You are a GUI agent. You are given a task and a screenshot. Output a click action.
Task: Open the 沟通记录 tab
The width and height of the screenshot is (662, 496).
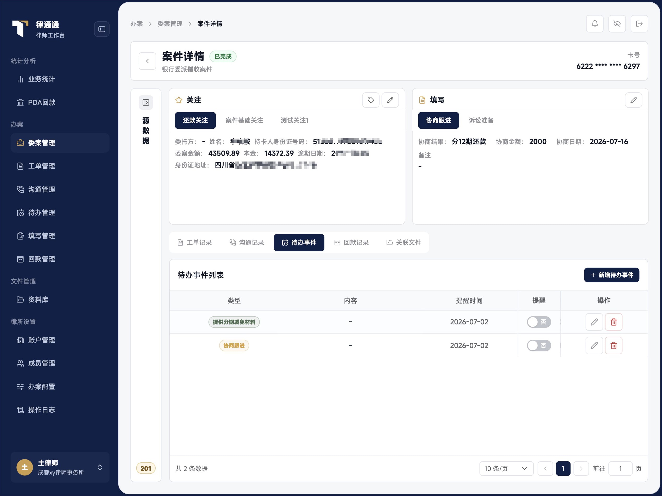(x=247, y=242)
